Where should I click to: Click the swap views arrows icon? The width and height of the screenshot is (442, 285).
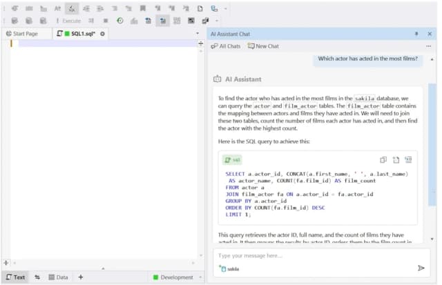(37, 277)
